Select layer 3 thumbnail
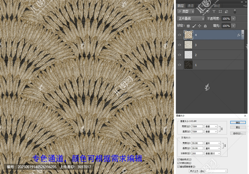This screenshot has width=249, height=174. click(x=188, y=45)
